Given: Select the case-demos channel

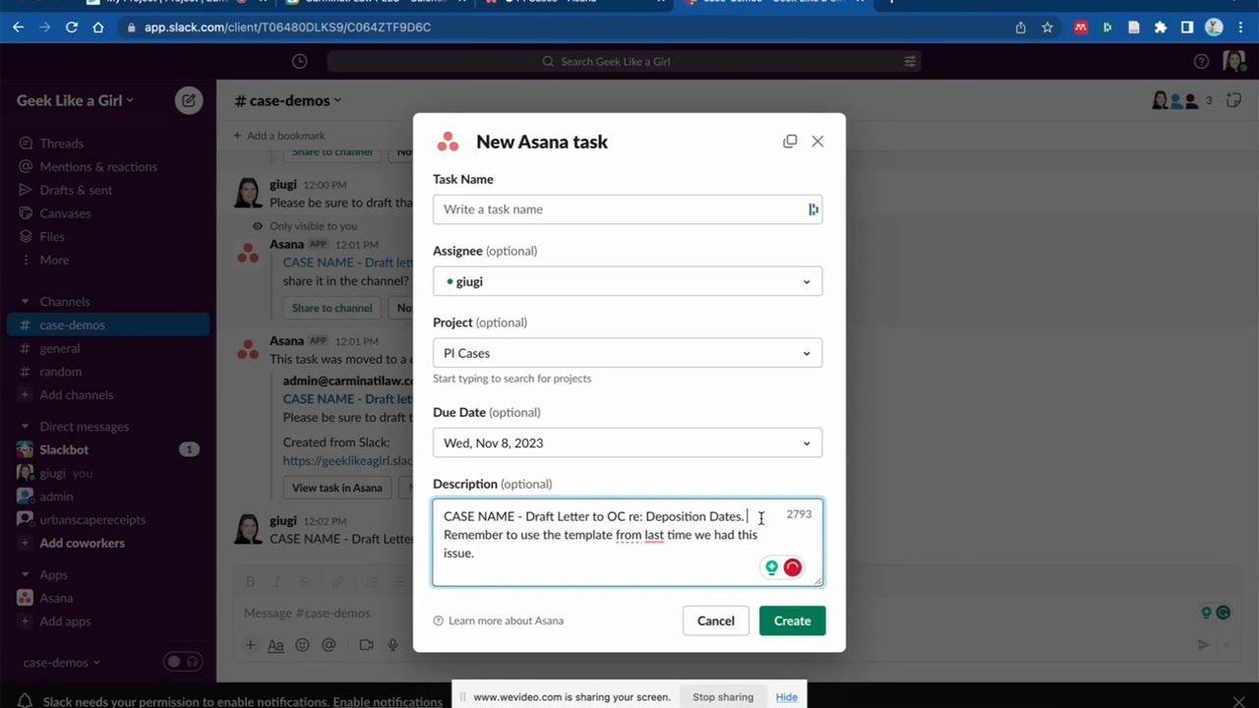Looking at the screenshot, I should pos(108,324).
